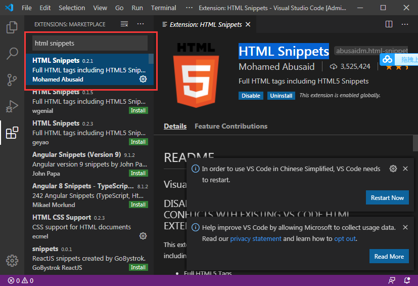
Task: Click the HTML5 extension logo image
Action: 196,75
